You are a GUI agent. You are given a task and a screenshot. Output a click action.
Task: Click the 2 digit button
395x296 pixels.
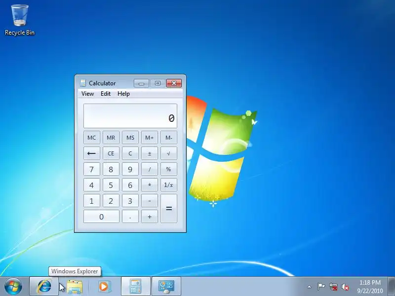(111, 201)
